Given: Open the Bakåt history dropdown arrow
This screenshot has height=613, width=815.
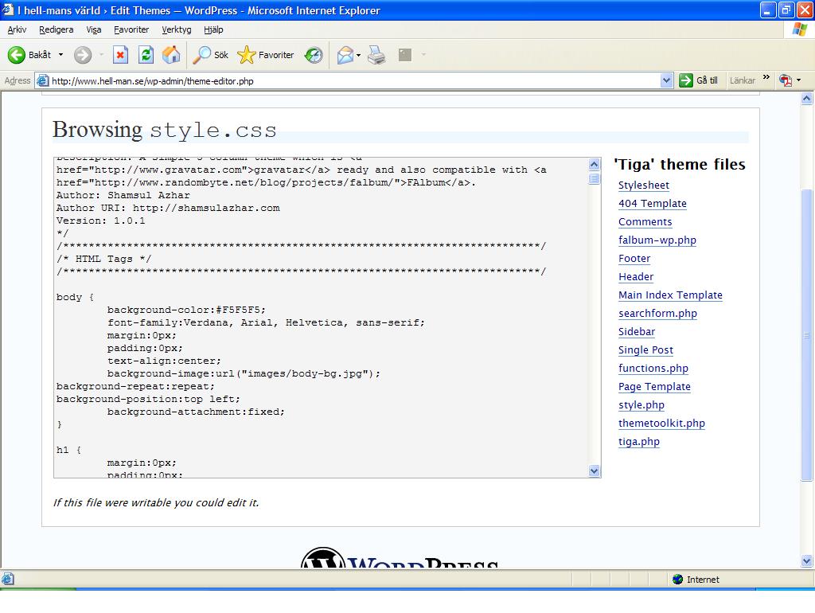Looking at the screenshot, I should point(60,55).
